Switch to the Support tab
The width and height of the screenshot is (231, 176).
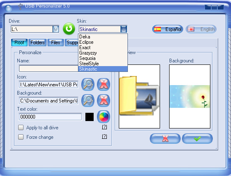tap(71, 43)
